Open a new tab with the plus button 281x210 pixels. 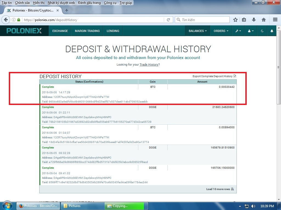pos(67,10)
